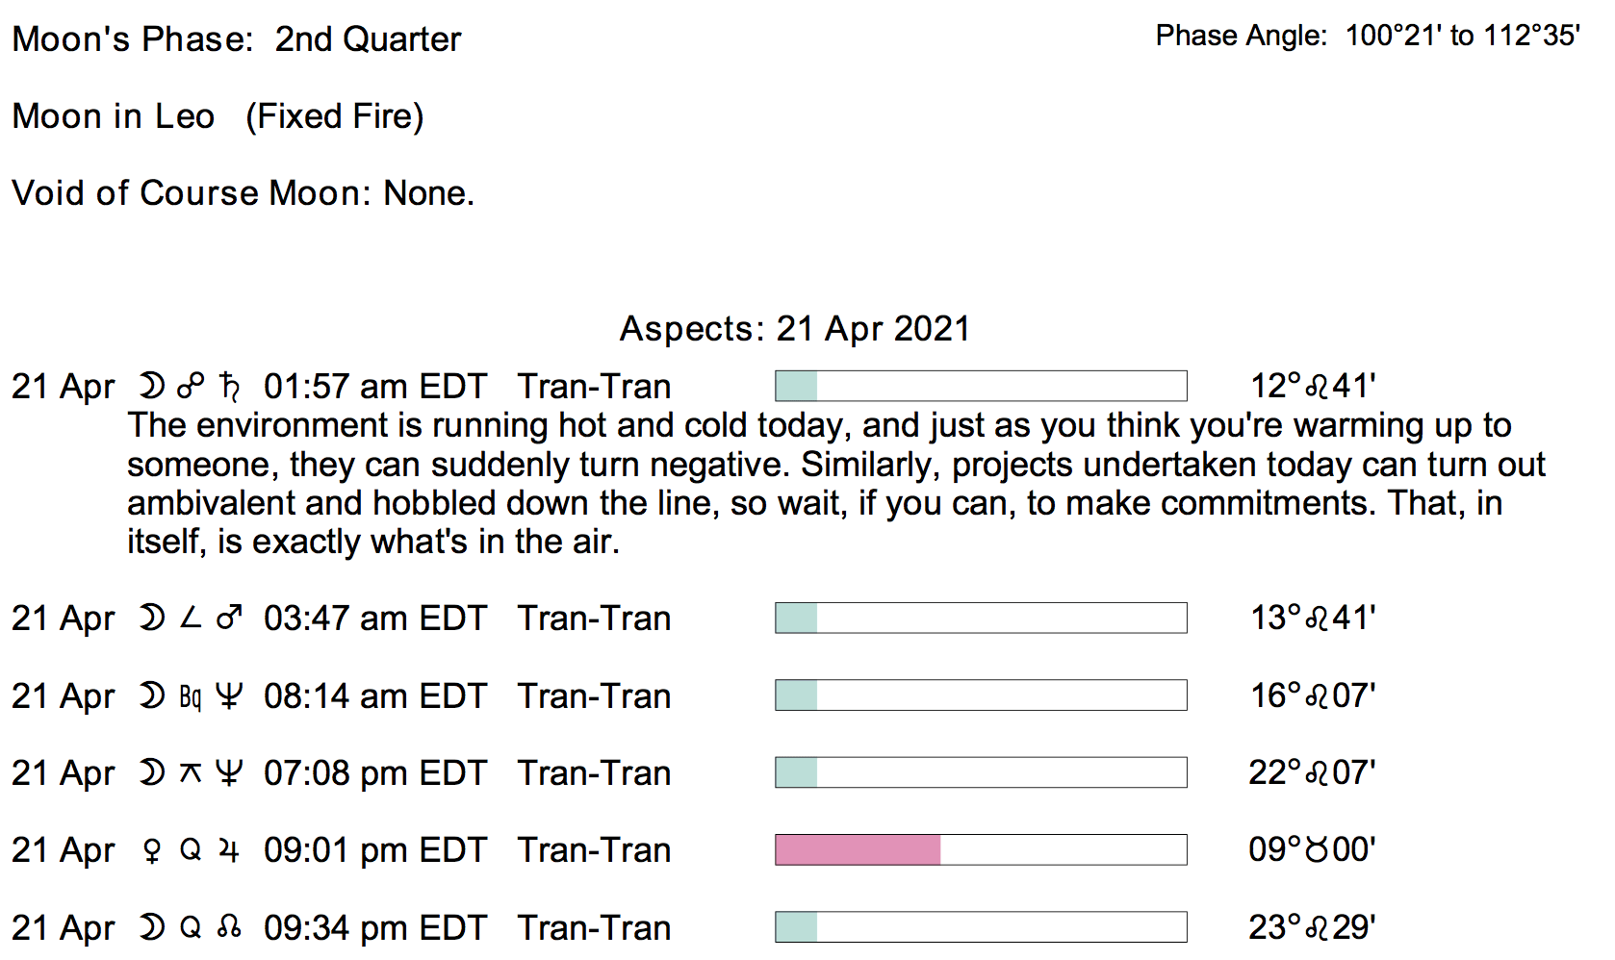Select the Phase Angle text at top right
1615x960 pixels.
(1368, 36)
